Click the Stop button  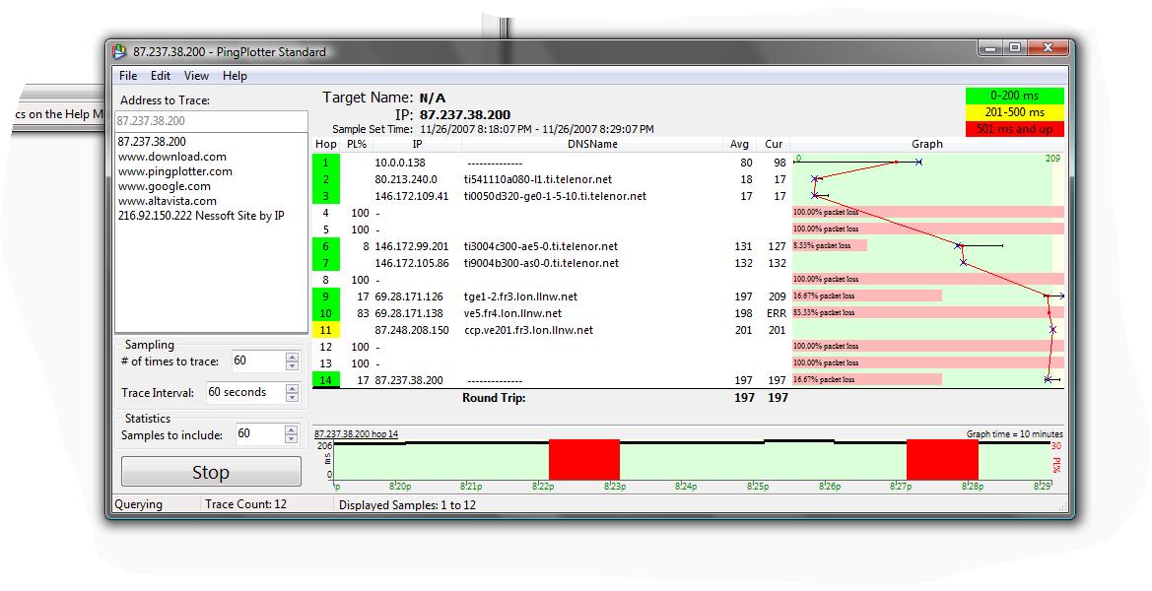point(211,472)
